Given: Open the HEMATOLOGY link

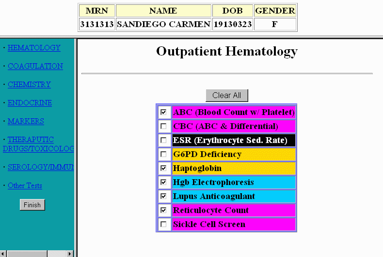Looking at the screenshot, I should 34,48.
